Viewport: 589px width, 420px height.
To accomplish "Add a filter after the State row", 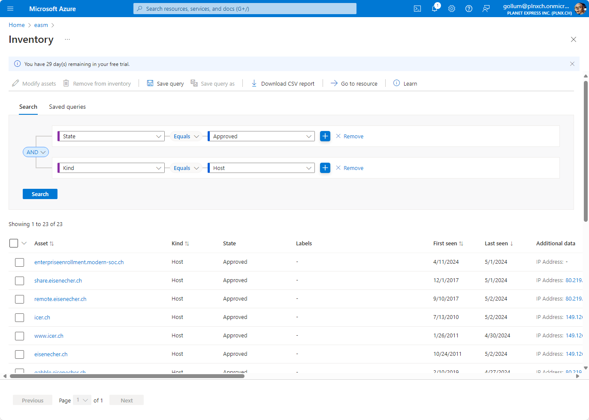I will pyautogui.click(x=325, y=136).
